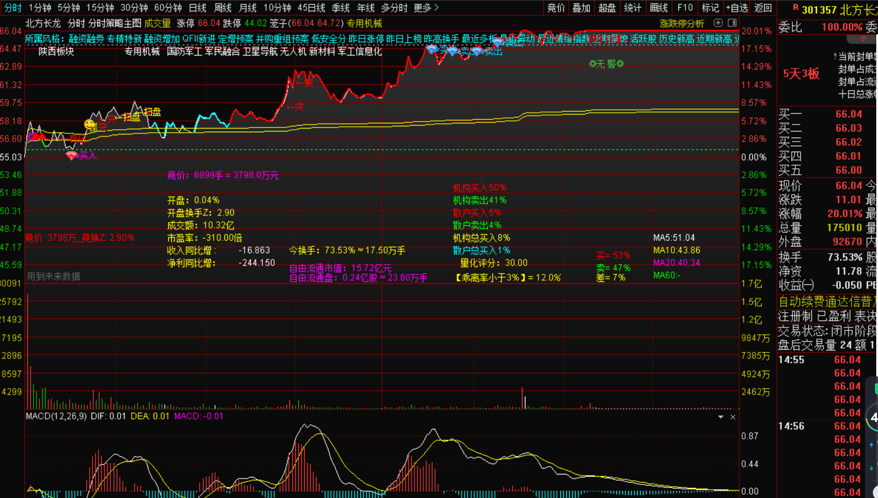Toggle the 叠加 overlay option
Screen dimensions: 878x498
pyautogui.click(x=581, y=8)
